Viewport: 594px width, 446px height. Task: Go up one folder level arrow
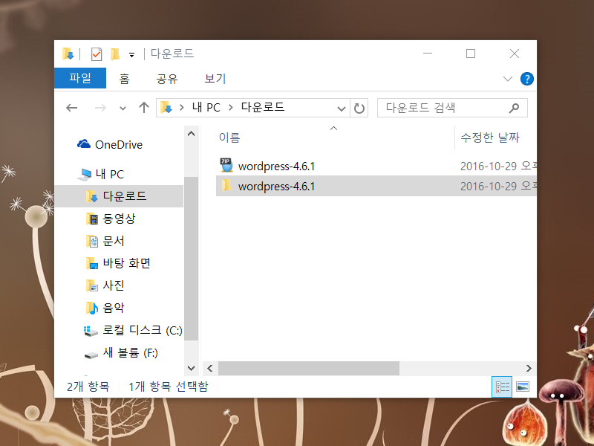(x=144, y=108)
